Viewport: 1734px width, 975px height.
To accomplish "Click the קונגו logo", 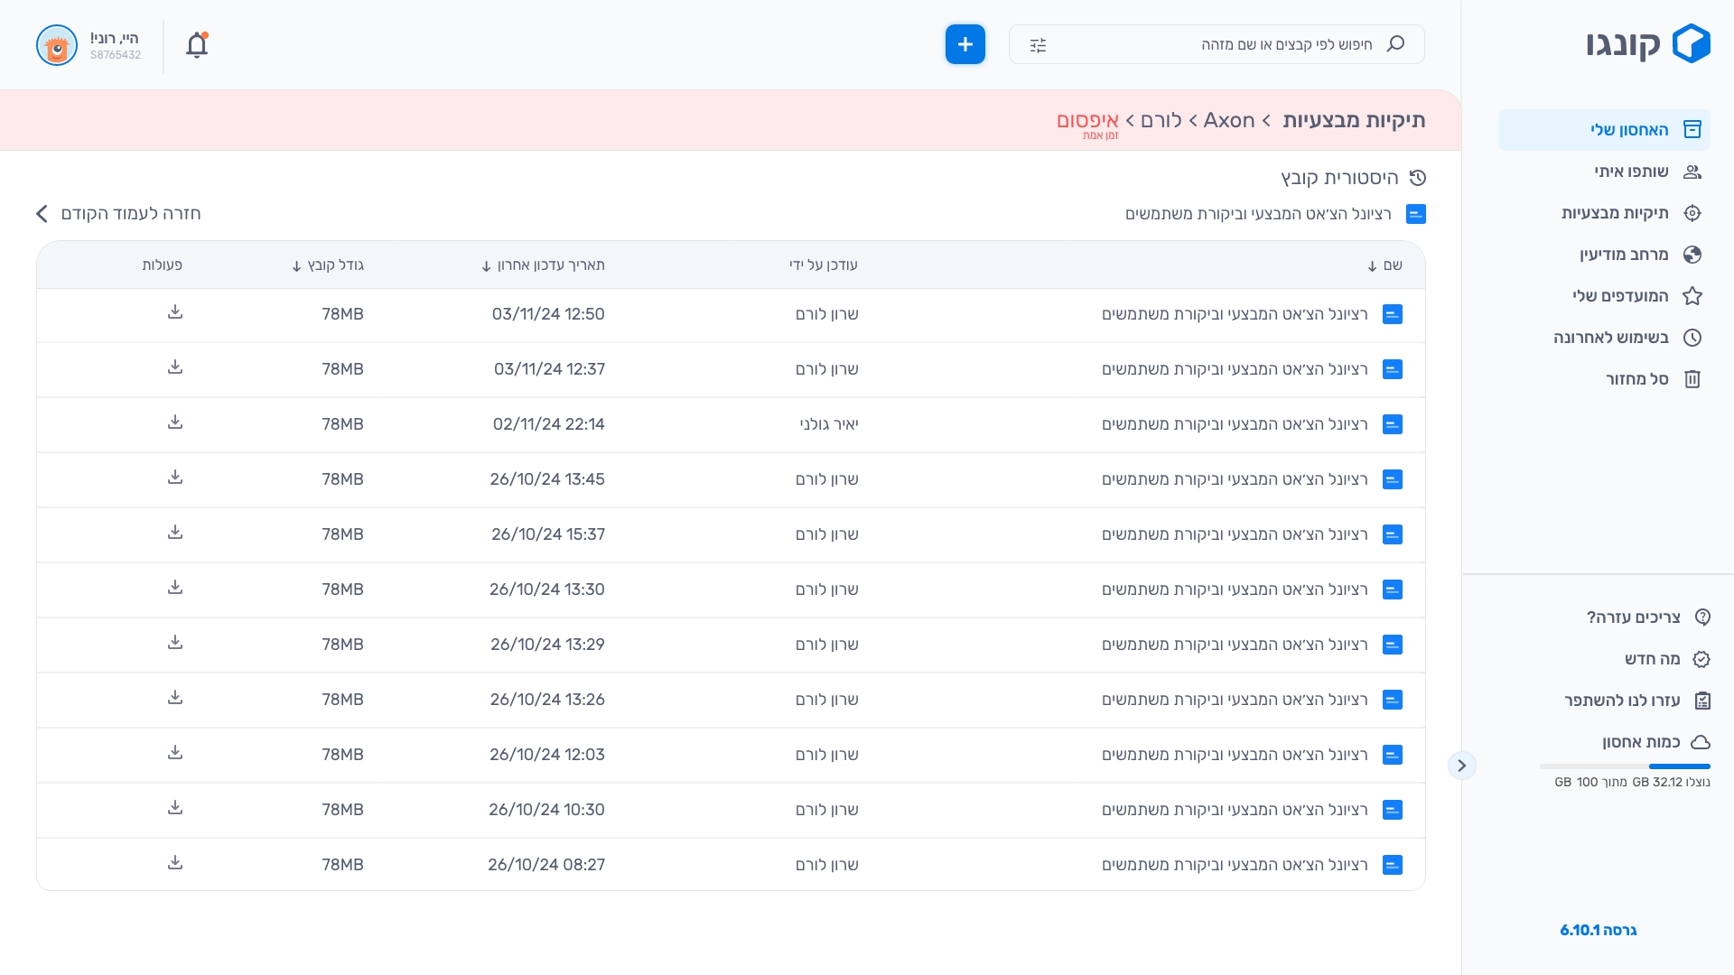I will (1648, 44).
